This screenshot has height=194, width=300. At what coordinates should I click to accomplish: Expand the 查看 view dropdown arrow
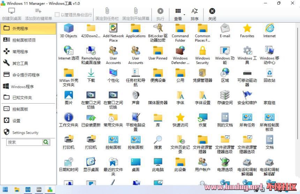(x=184, y=15)
